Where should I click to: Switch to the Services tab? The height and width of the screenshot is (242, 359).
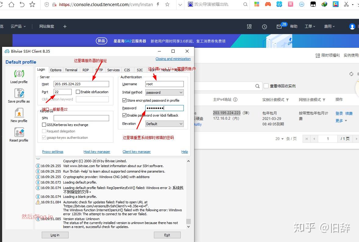tap(113, 70)
